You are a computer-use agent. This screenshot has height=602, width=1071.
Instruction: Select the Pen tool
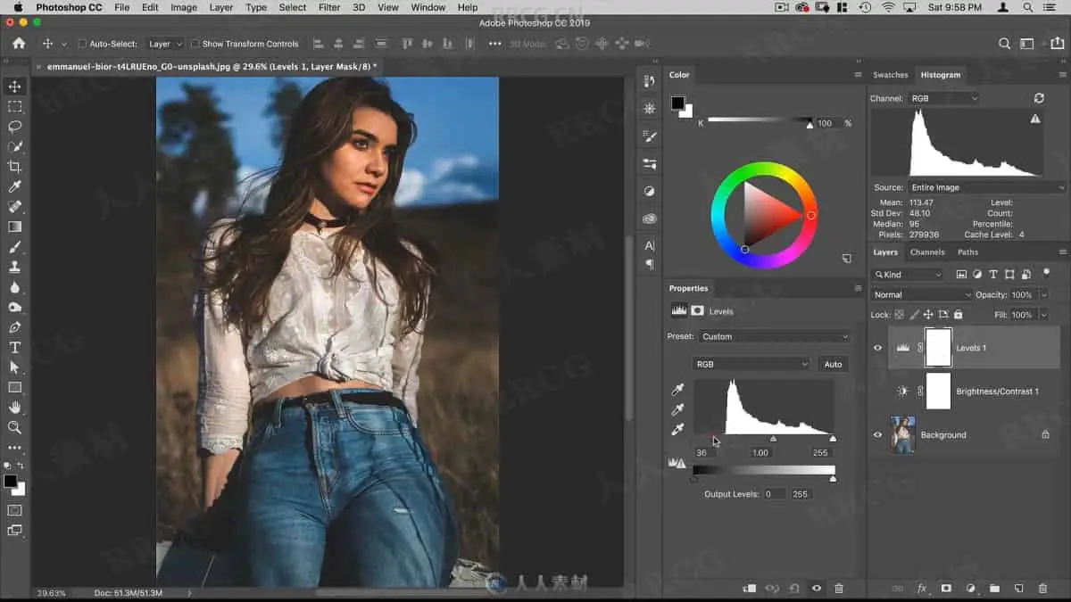point(14,327)
